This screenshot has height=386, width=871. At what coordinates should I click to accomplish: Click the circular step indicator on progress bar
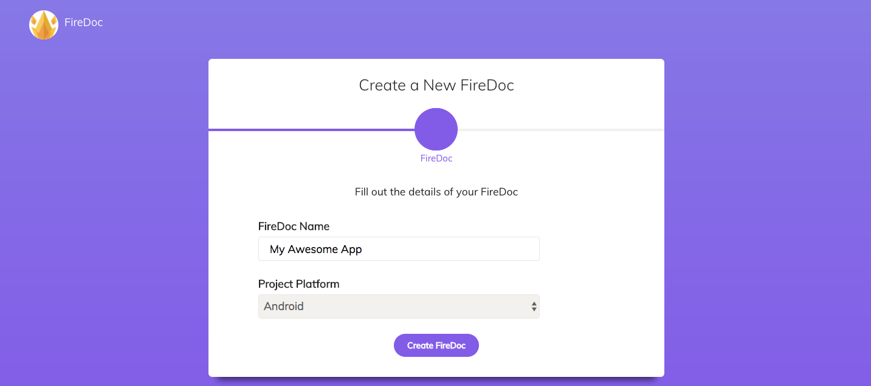tap(436, 129)
